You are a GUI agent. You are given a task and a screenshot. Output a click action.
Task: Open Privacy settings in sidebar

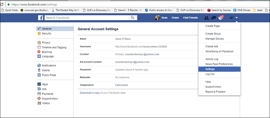(x=46, y=42)
